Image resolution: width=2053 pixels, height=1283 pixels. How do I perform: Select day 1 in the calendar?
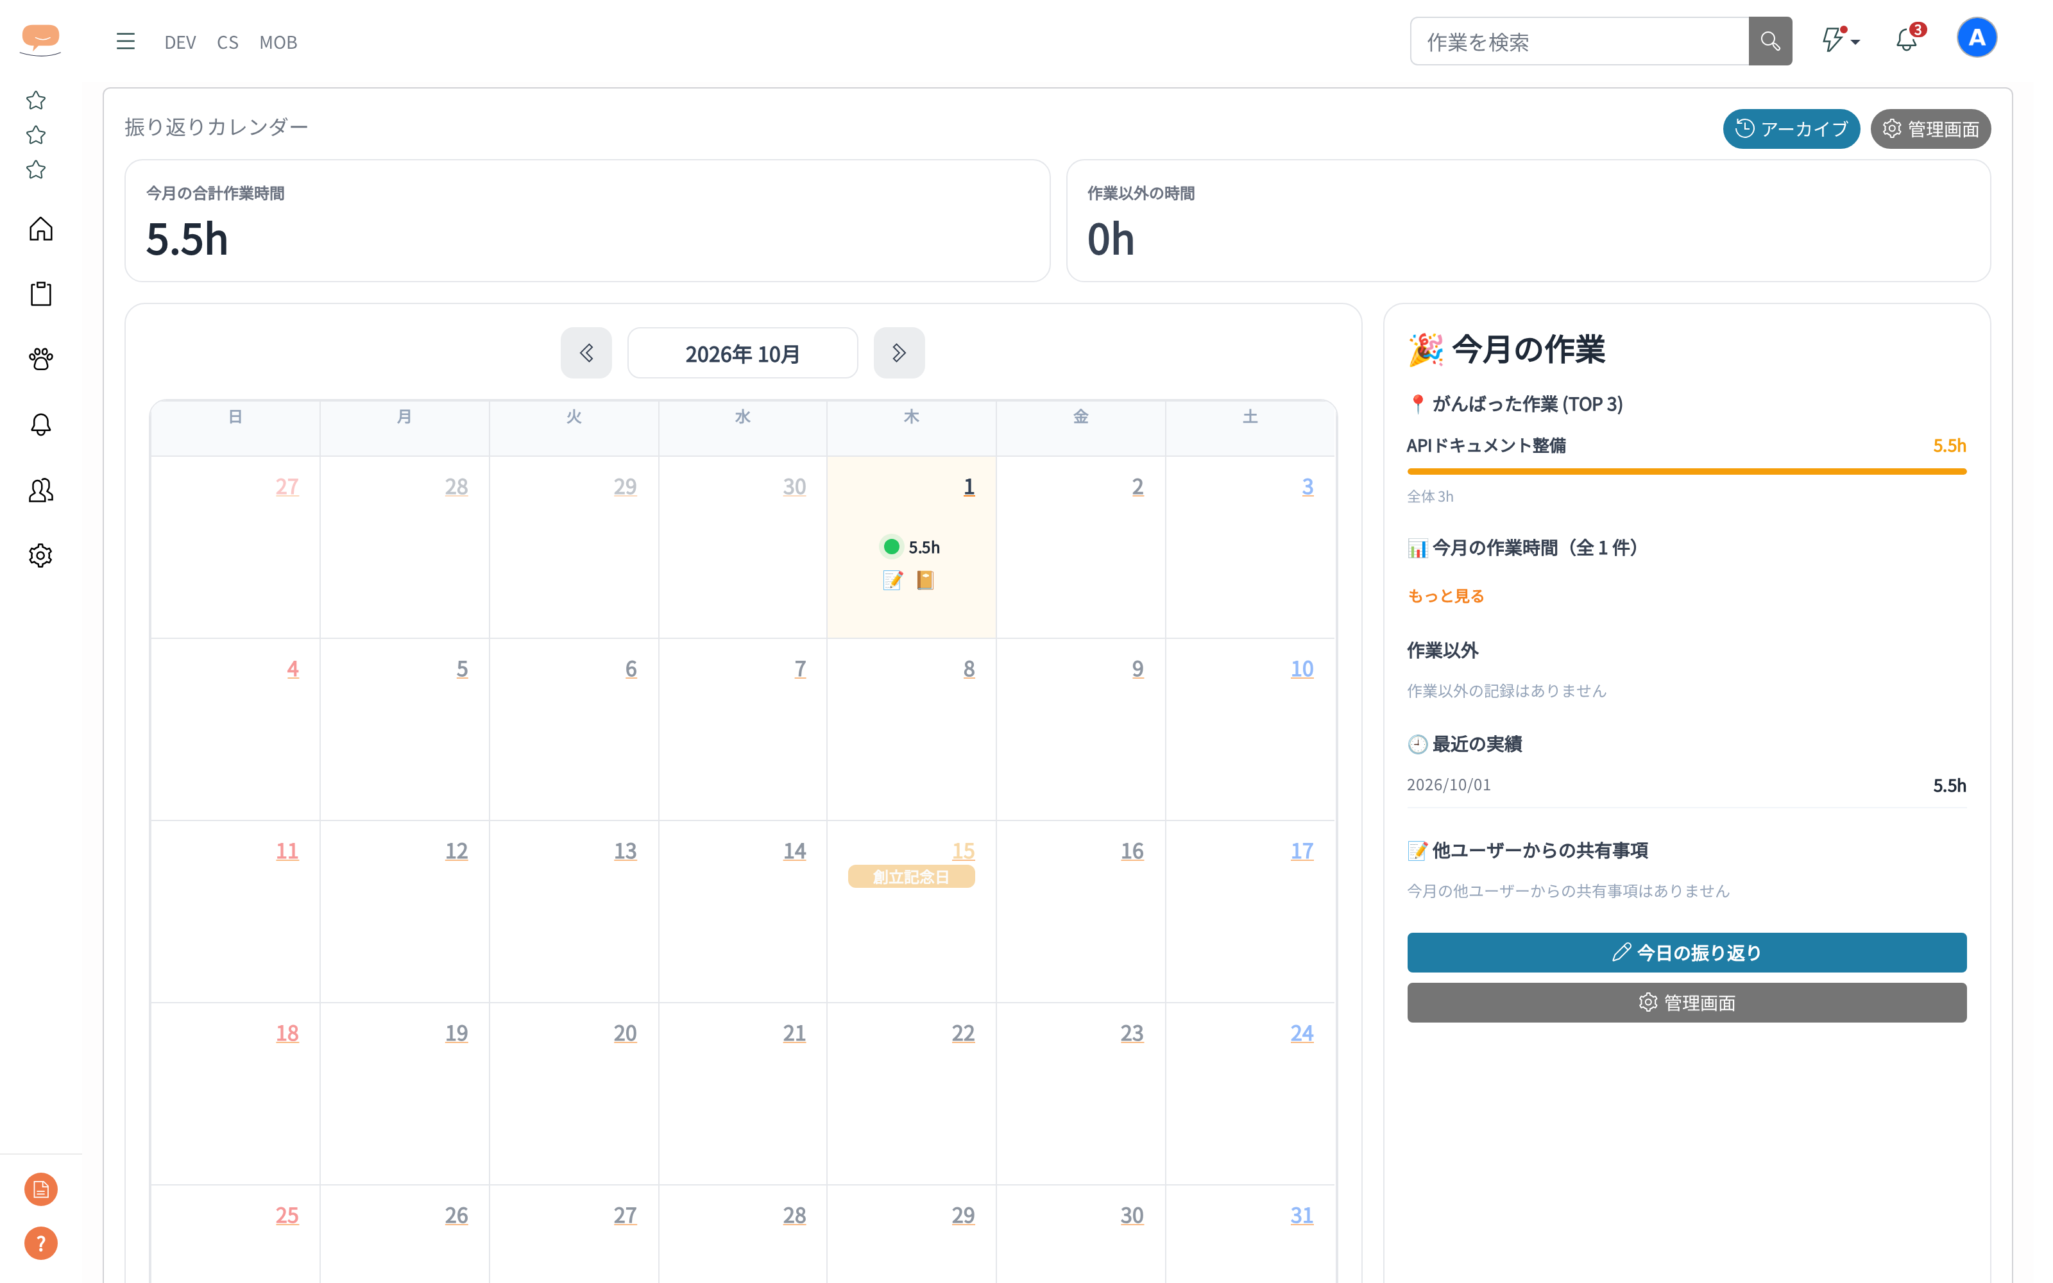click(969, 486)
